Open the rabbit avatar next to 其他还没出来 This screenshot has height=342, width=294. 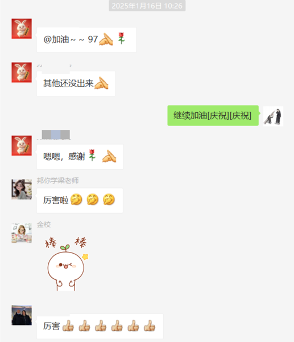(22, 72)
